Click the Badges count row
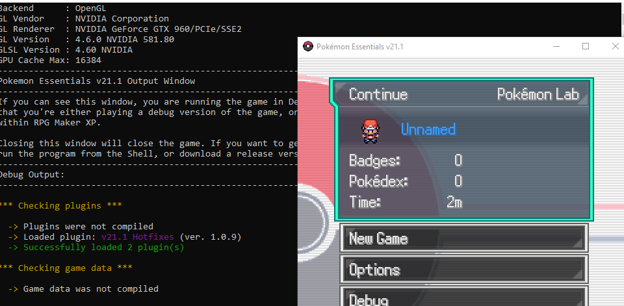Screen dimensions: 624x306 [406, 160]
